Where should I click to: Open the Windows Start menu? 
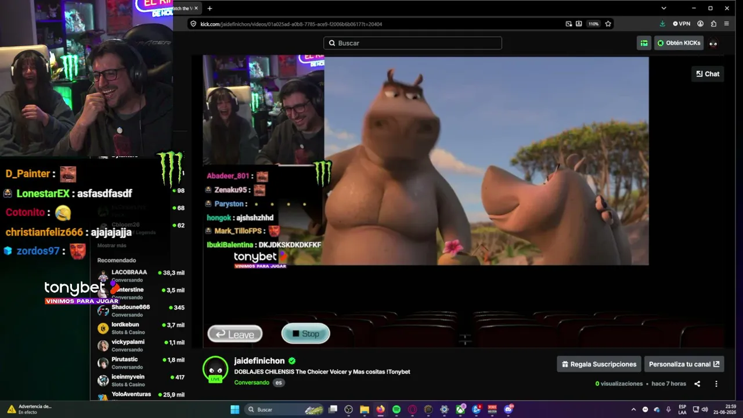point(235,409)
